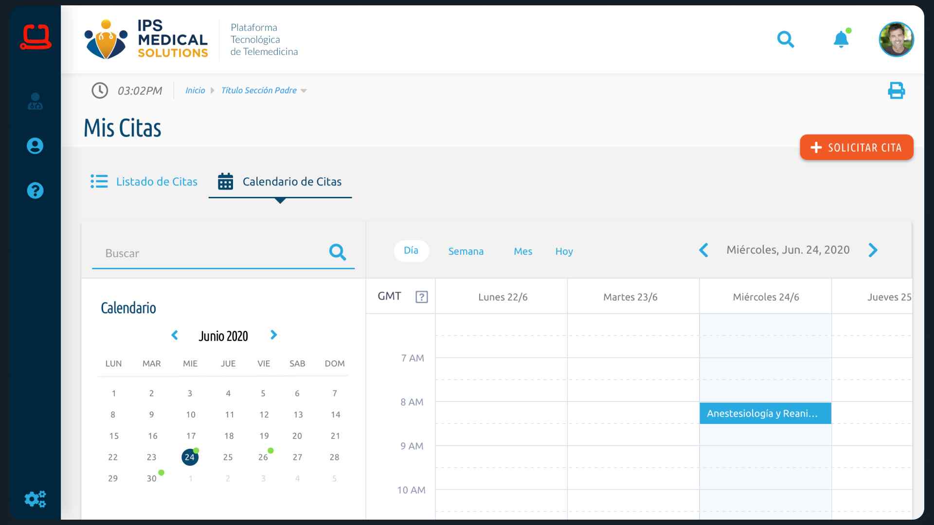Select Calendario de Citas tab
934x525 pixels.
point(280,181)
